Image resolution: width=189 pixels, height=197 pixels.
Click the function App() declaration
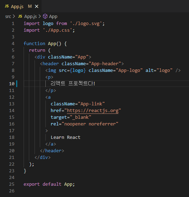click(x=45, y=44)
